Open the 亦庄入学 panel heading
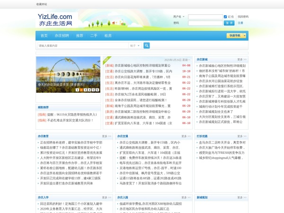Screen dimensions: 284x213 (x=43, y=197)
